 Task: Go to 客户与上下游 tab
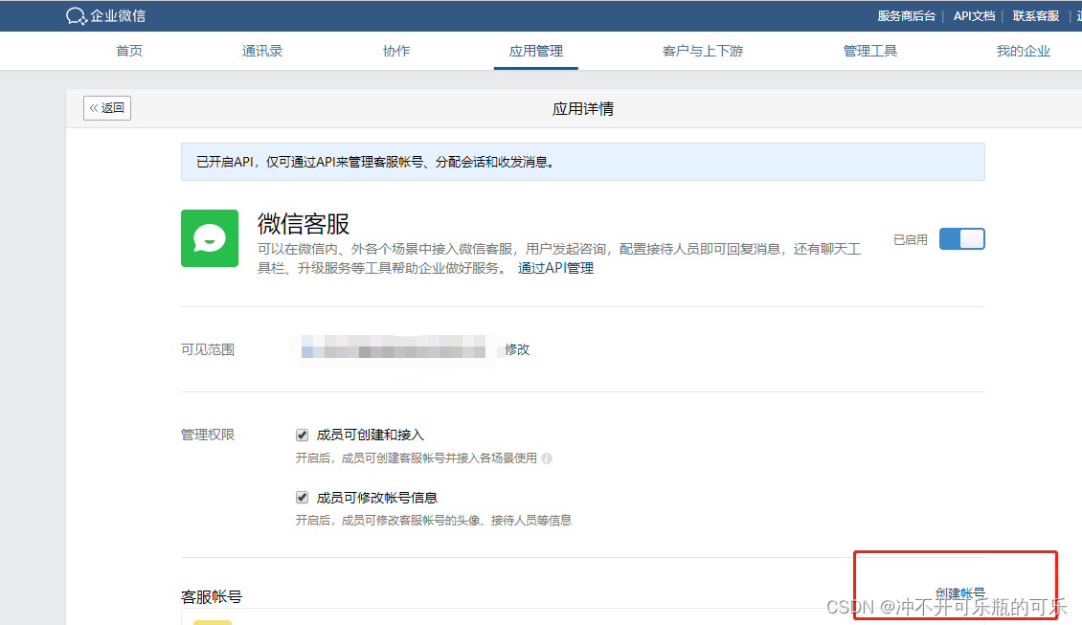point(703,51)
